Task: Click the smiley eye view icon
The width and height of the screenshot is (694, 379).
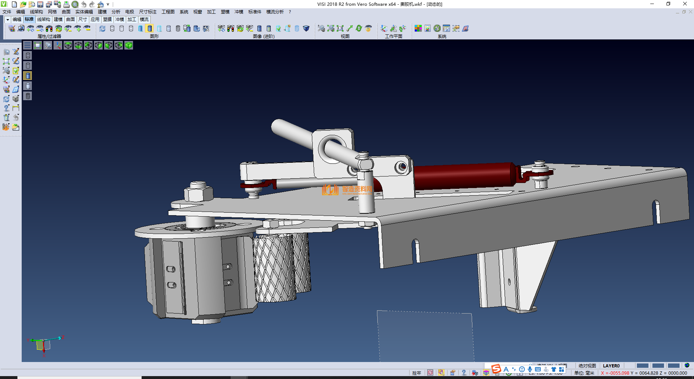Action: 368,29
